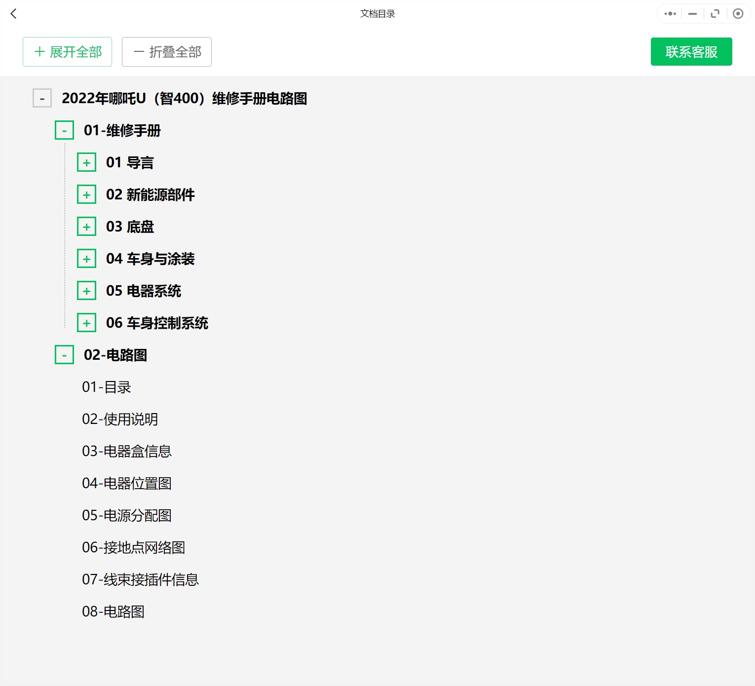The image size is (755, 686).
Task: Click the fullscreen icon in the capsule bar
Action: (715, 14)
